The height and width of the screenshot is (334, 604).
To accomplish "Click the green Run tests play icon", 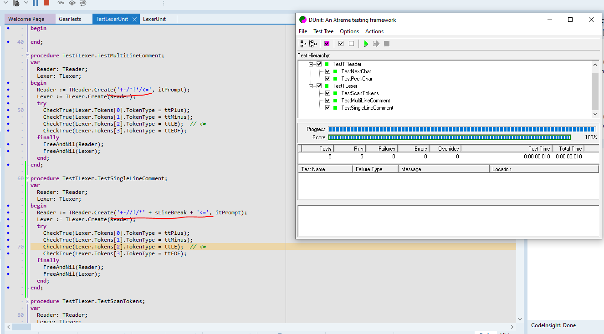I will pyautogui.click(x=366, y=44).
